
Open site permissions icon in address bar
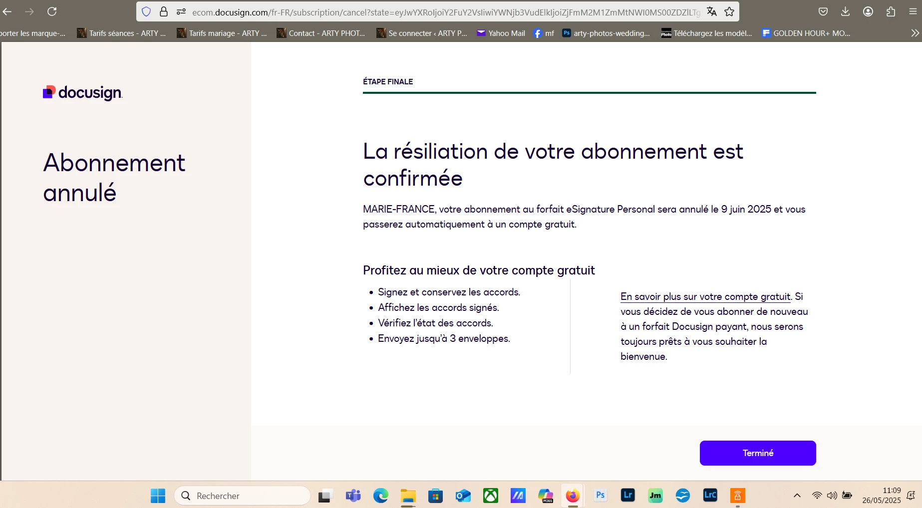(x=181, y=11)
